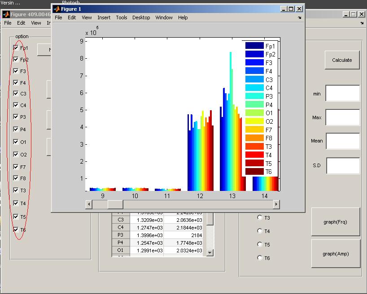
Task: Click the Fp1 color swatch in the legend
Action: pos(254,46)
